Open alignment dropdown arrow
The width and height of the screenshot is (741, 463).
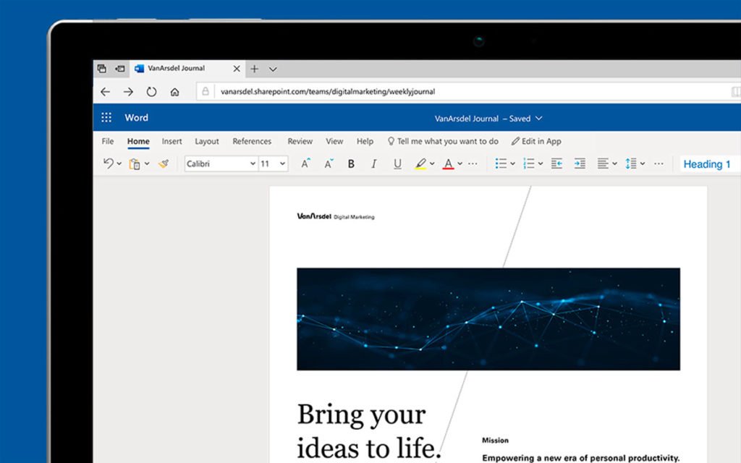[614, 164]
